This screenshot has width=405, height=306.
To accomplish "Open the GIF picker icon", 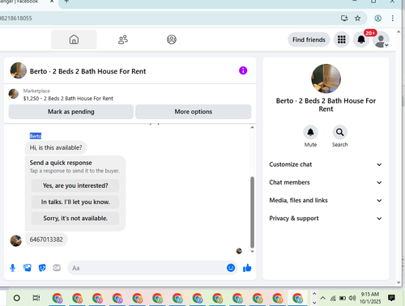I will 57,268.
